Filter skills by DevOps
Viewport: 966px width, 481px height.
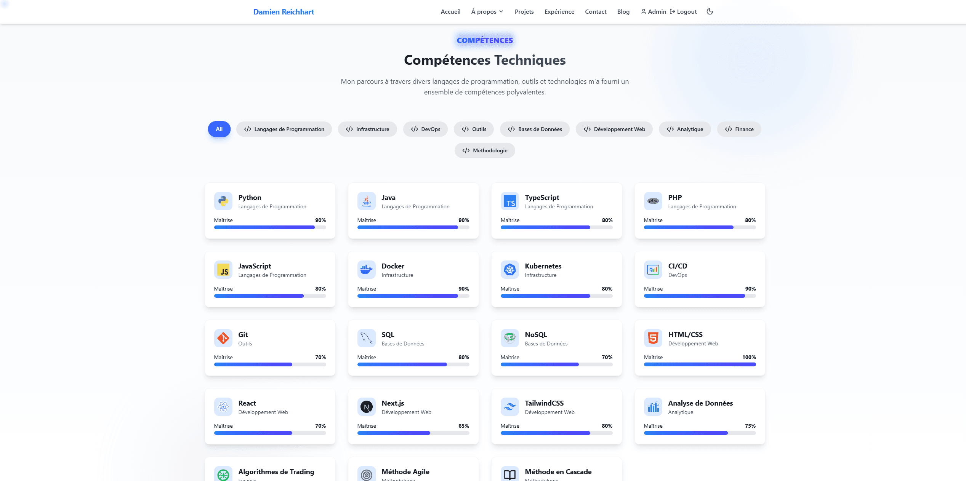click(425, 129)
